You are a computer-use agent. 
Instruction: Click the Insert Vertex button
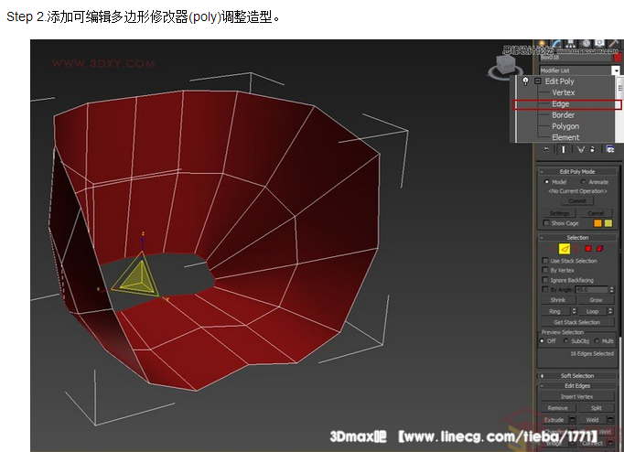576,396
